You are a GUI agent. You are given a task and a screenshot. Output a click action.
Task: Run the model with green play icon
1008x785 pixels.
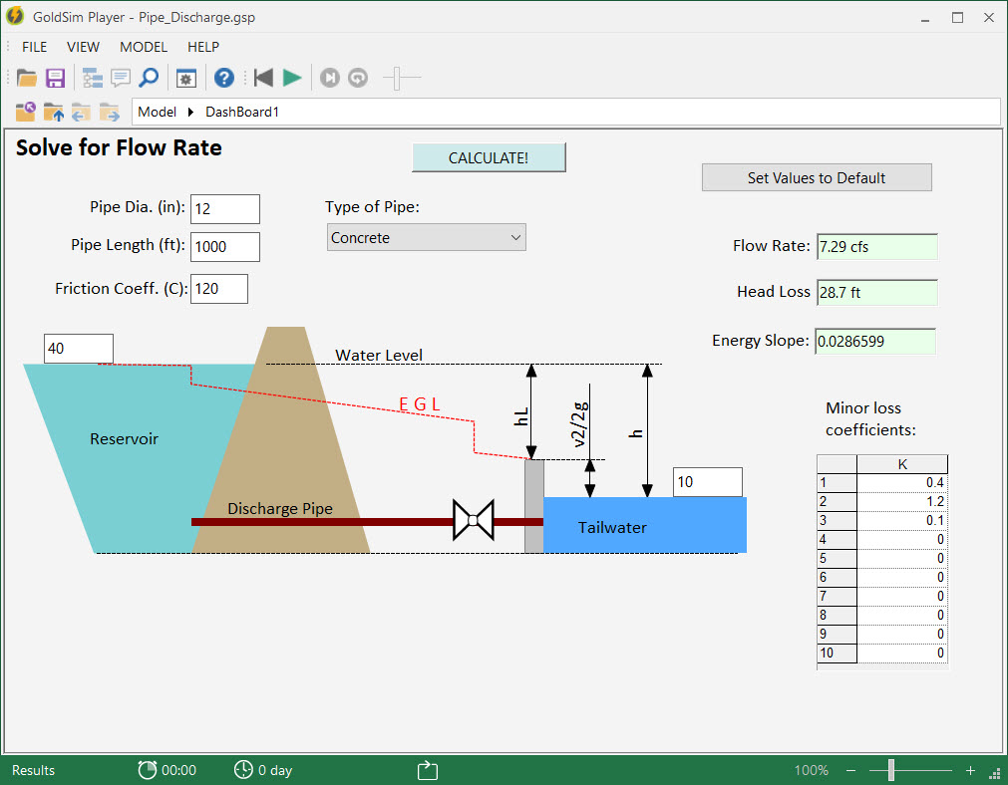click(x=292, y=78)
